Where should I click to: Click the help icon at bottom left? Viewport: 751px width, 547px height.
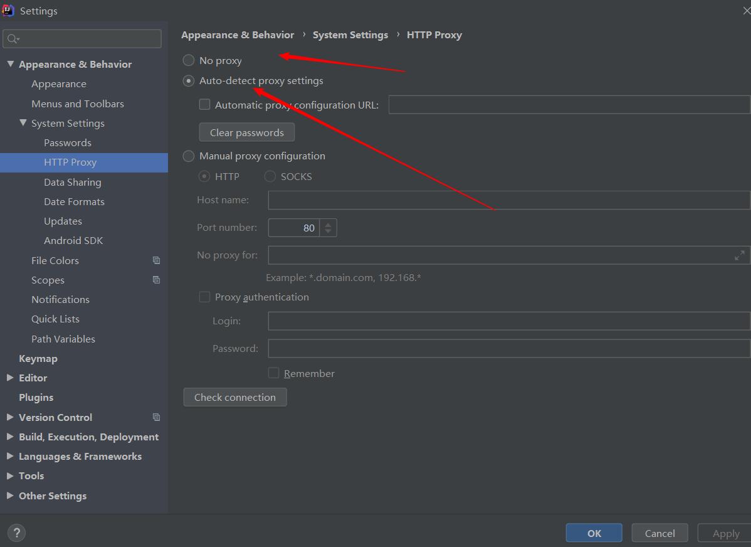pos(16,533)
